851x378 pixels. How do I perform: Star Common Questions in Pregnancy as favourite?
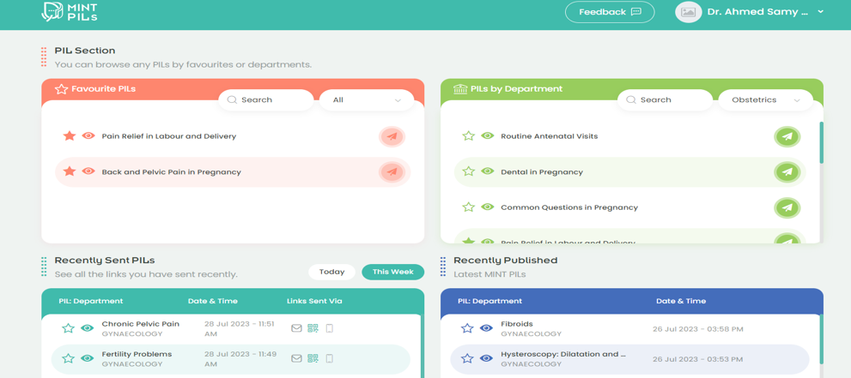[x=468, y=207]
